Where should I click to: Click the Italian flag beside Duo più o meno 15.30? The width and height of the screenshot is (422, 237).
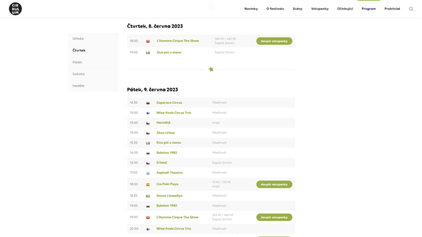tap(148, 143)
